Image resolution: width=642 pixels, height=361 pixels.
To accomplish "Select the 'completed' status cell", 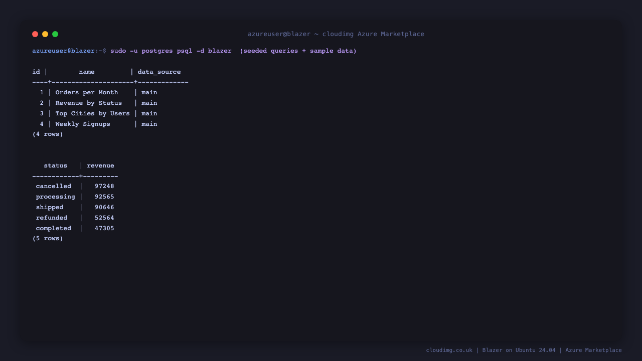I will coord(54,228).
